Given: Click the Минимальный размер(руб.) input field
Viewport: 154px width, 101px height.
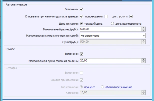Looking at the screenshot, I should 110,29.
